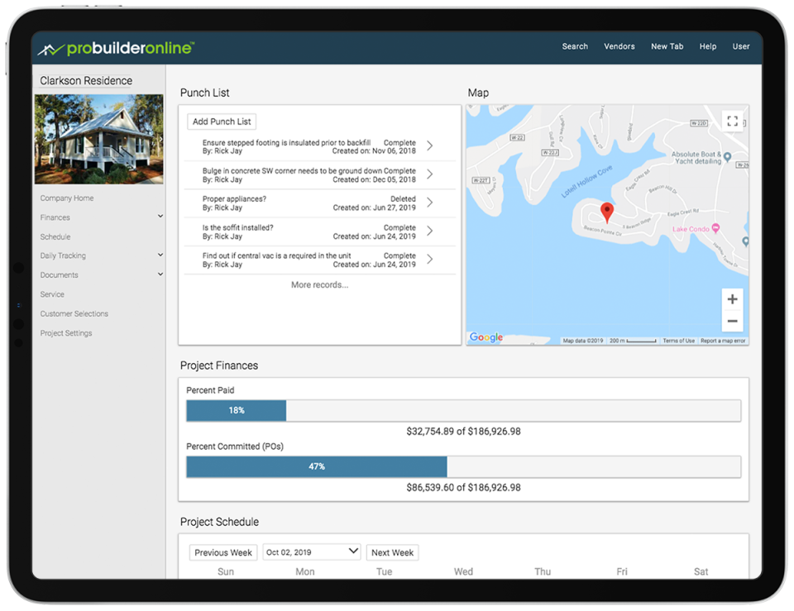
Task: Open the Vendors menu
Action: pyautogui.click(x=619, y=46)
